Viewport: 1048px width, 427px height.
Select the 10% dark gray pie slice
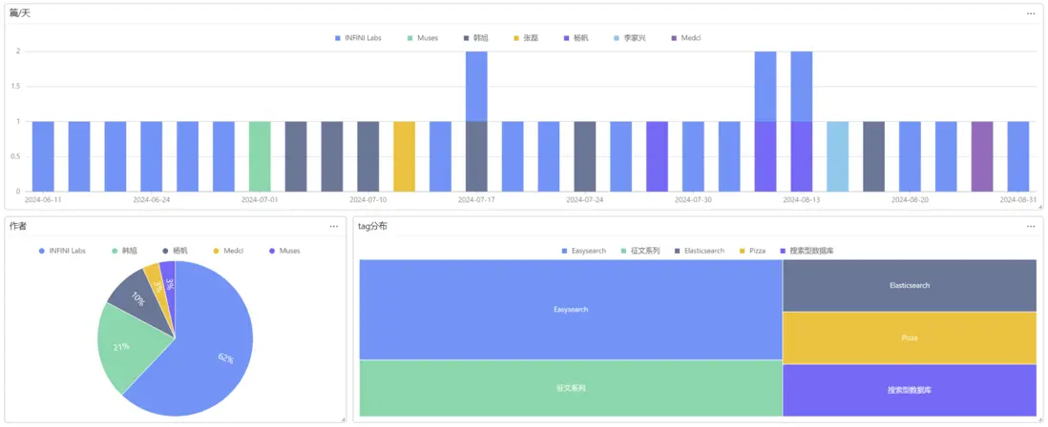click(x=139, y=299)
